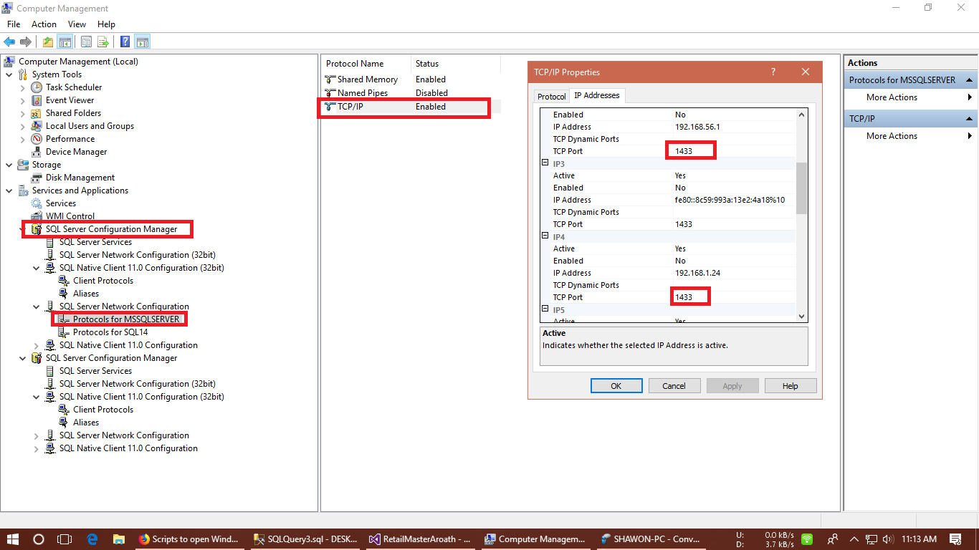
Task: Click the Shared Memory protocol icon
Action: [x=330, y=79]
